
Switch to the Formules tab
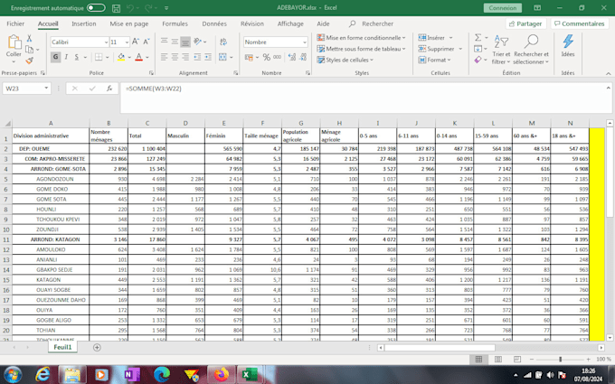[175, 23]
